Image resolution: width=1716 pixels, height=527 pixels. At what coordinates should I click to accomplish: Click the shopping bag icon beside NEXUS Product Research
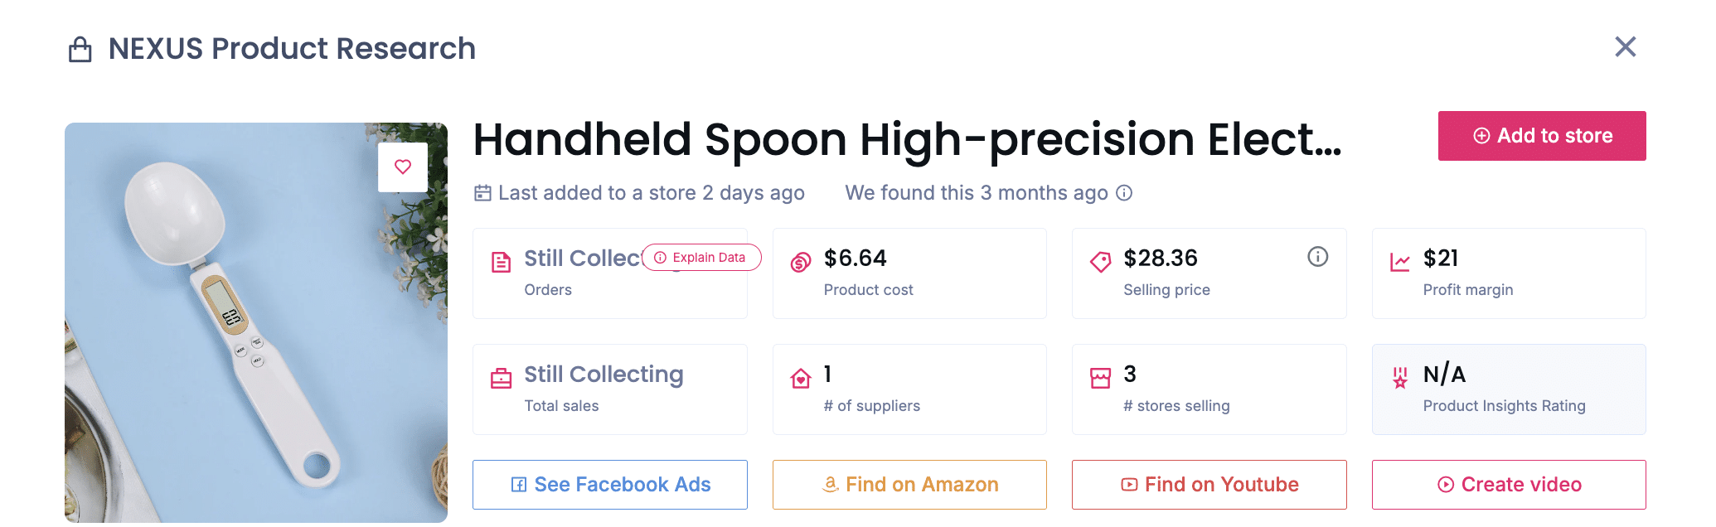coord(80,48)
